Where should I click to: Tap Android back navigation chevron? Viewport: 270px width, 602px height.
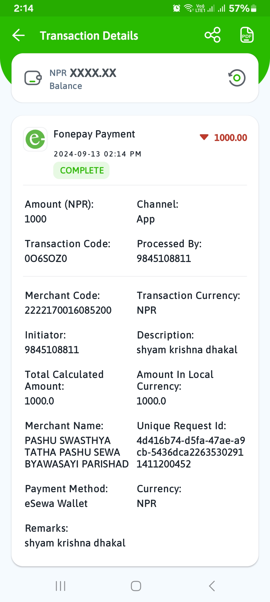212,586
